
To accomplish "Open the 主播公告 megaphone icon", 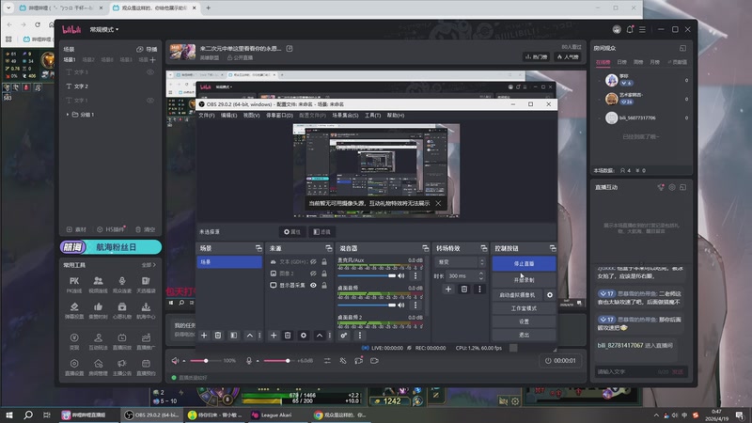I will [x=122, y=364].
